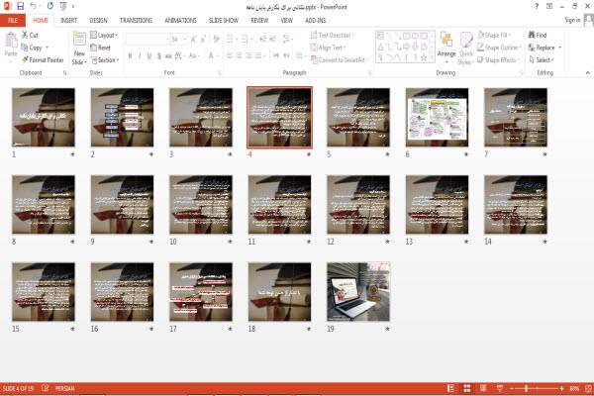This screenshot has height=396, width=594.
Task: Click Fit slide to window icon
Action: tap(588, 388)
